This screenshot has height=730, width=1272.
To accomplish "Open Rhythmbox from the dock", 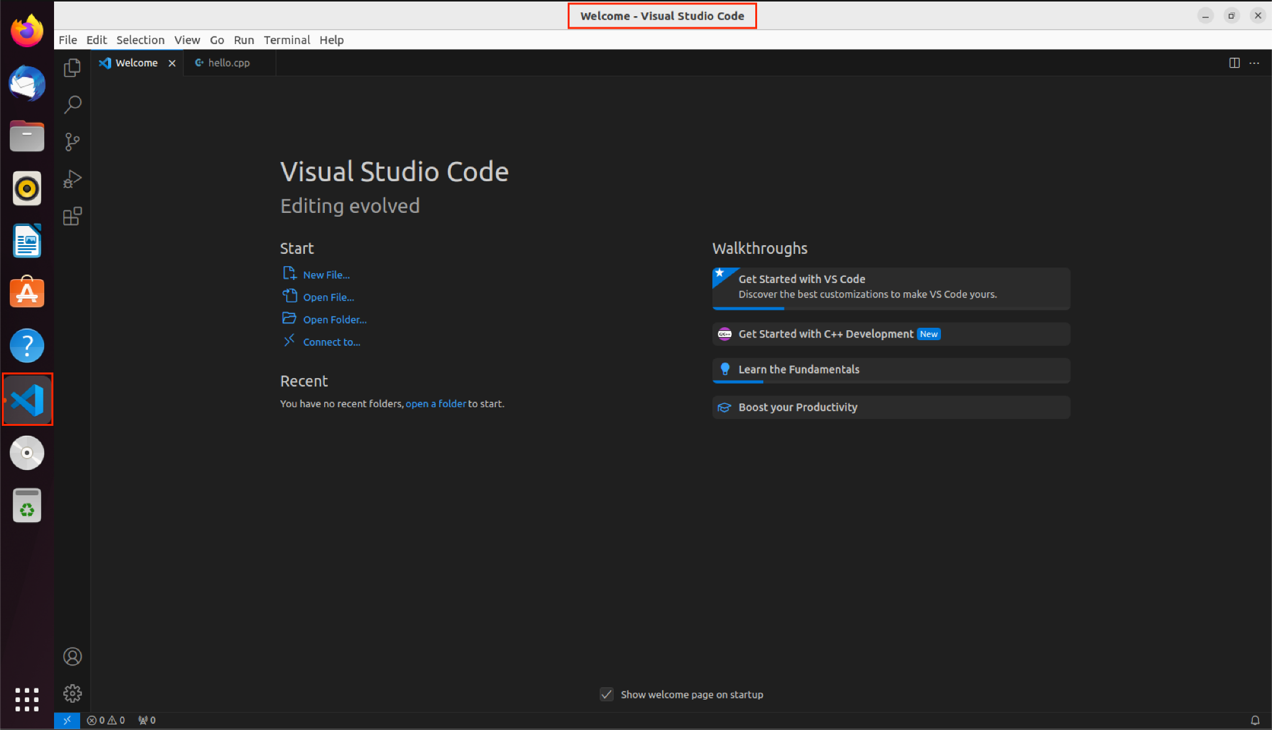I will 27,188.
